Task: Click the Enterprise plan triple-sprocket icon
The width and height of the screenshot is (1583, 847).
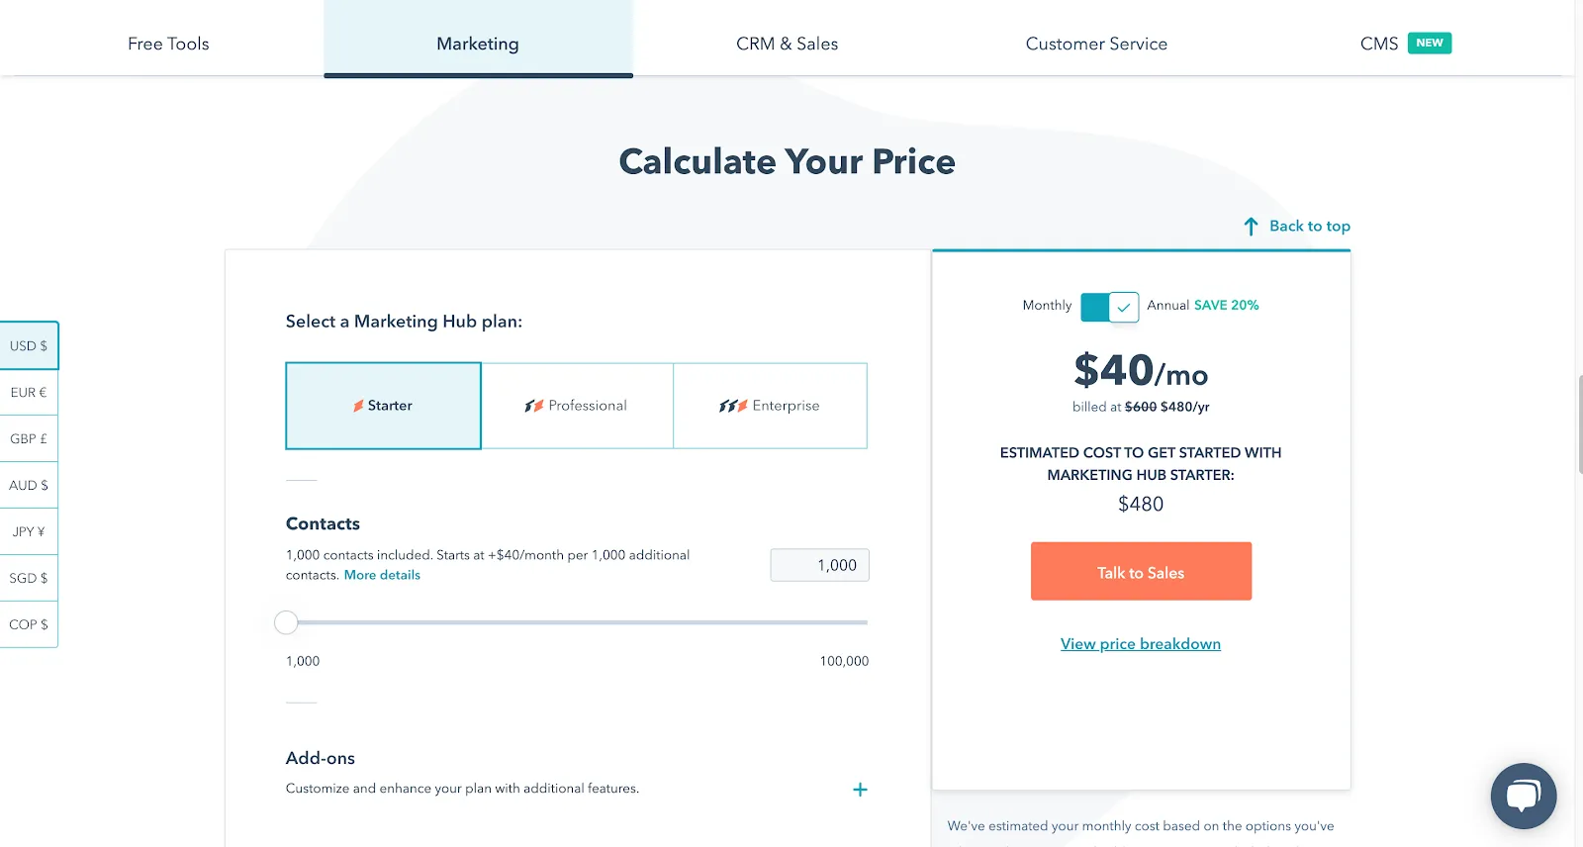Action: coord(733,406)
